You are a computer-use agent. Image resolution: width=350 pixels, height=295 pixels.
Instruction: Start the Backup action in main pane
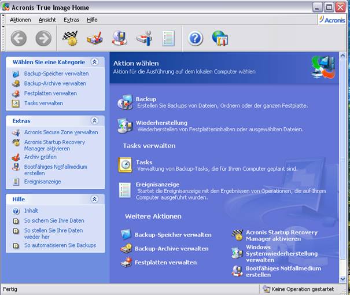[146, 99]
